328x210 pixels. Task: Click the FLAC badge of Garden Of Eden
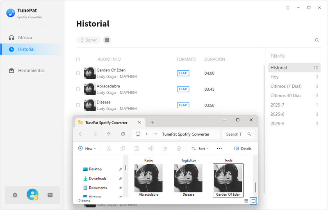pos(183,73)
